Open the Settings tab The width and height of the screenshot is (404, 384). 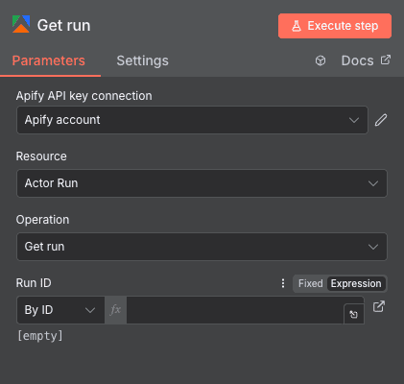click(x=142, y=60)
